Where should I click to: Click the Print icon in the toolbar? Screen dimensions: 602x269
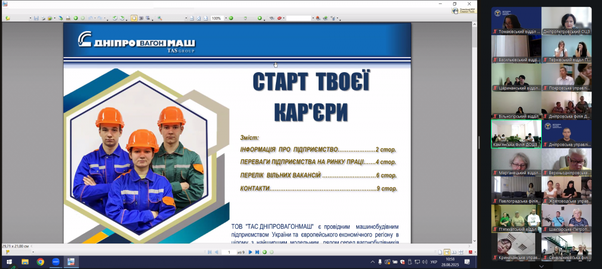[43, 18]
